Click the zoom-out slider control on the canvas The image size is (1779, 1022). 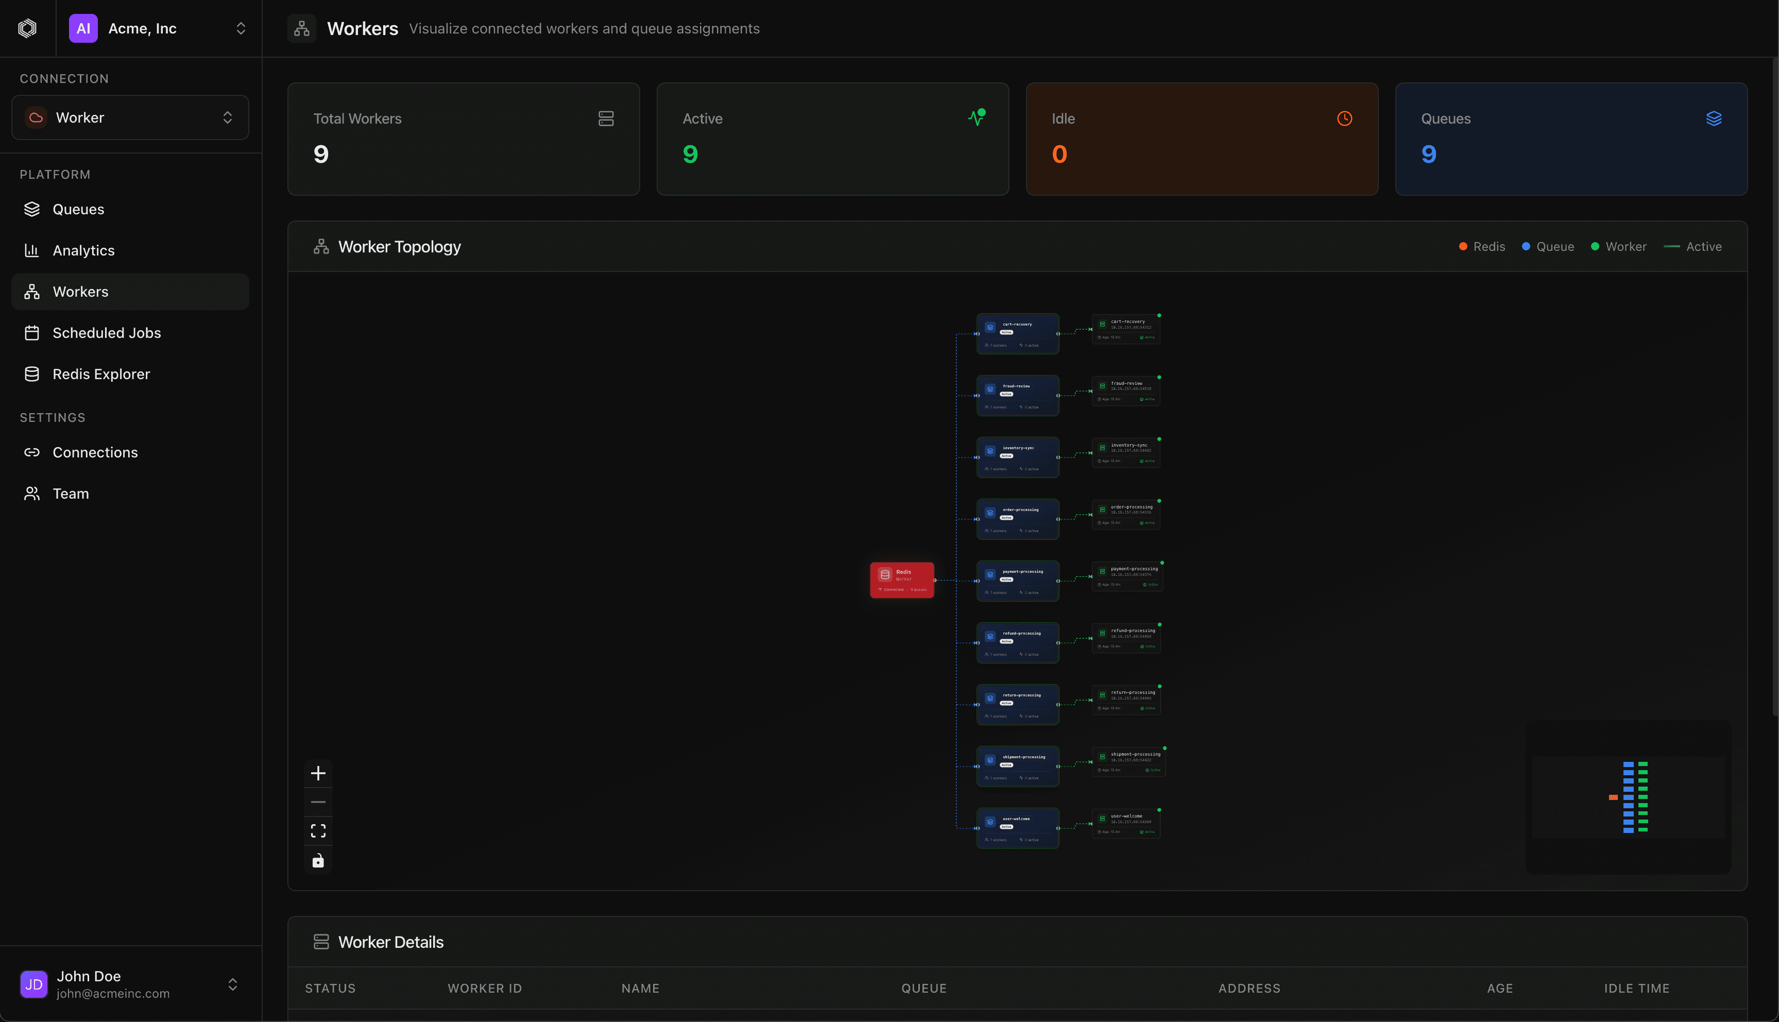pos(318,802)
